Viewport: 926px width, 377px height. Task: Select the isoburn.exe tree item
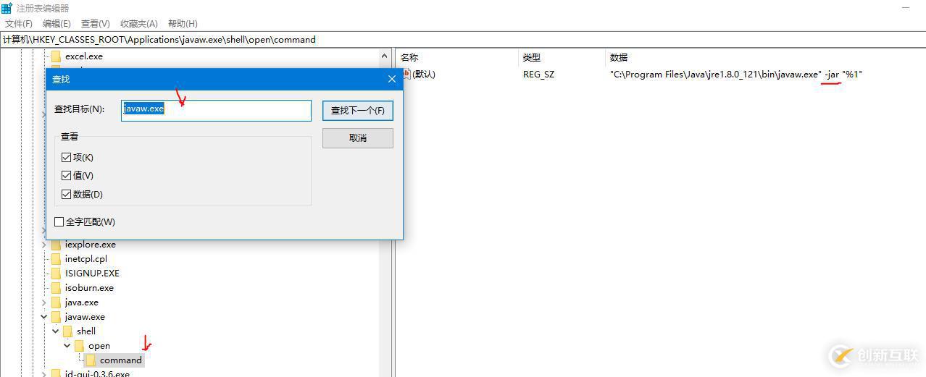pos(89,288)
